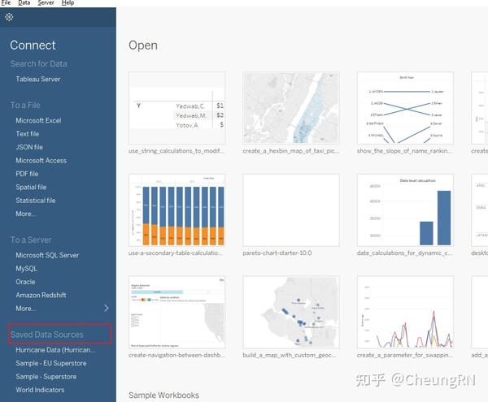Click the Sample Workbooks heading
Image resolution: width=488 pixels, height=402 pixels.
tap(163, 396)
